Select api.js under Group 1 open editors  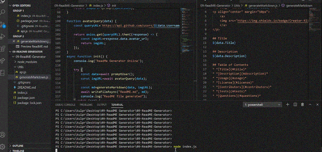tap(29, 31)
